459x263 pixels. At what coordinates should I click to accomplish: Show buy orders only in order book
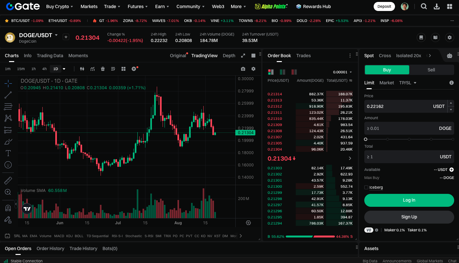coord(283,72)
